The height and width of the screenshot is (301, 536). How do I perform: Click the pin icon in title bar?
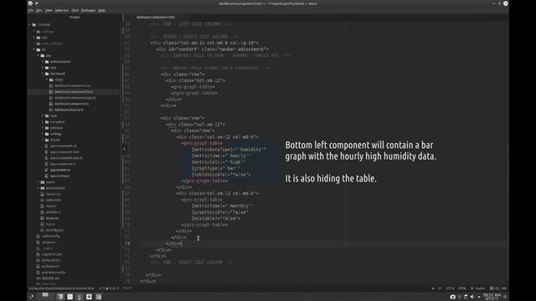[x=37, y=3]
